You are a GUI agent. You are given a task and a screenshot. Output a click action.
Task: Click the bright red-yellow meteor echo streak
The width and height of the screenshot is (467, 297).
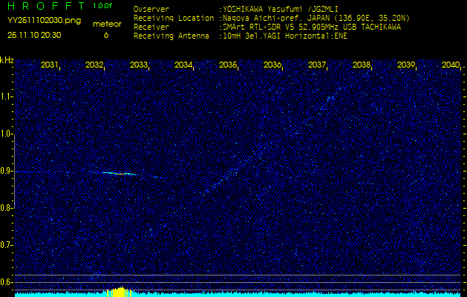[x=119, y=173]
